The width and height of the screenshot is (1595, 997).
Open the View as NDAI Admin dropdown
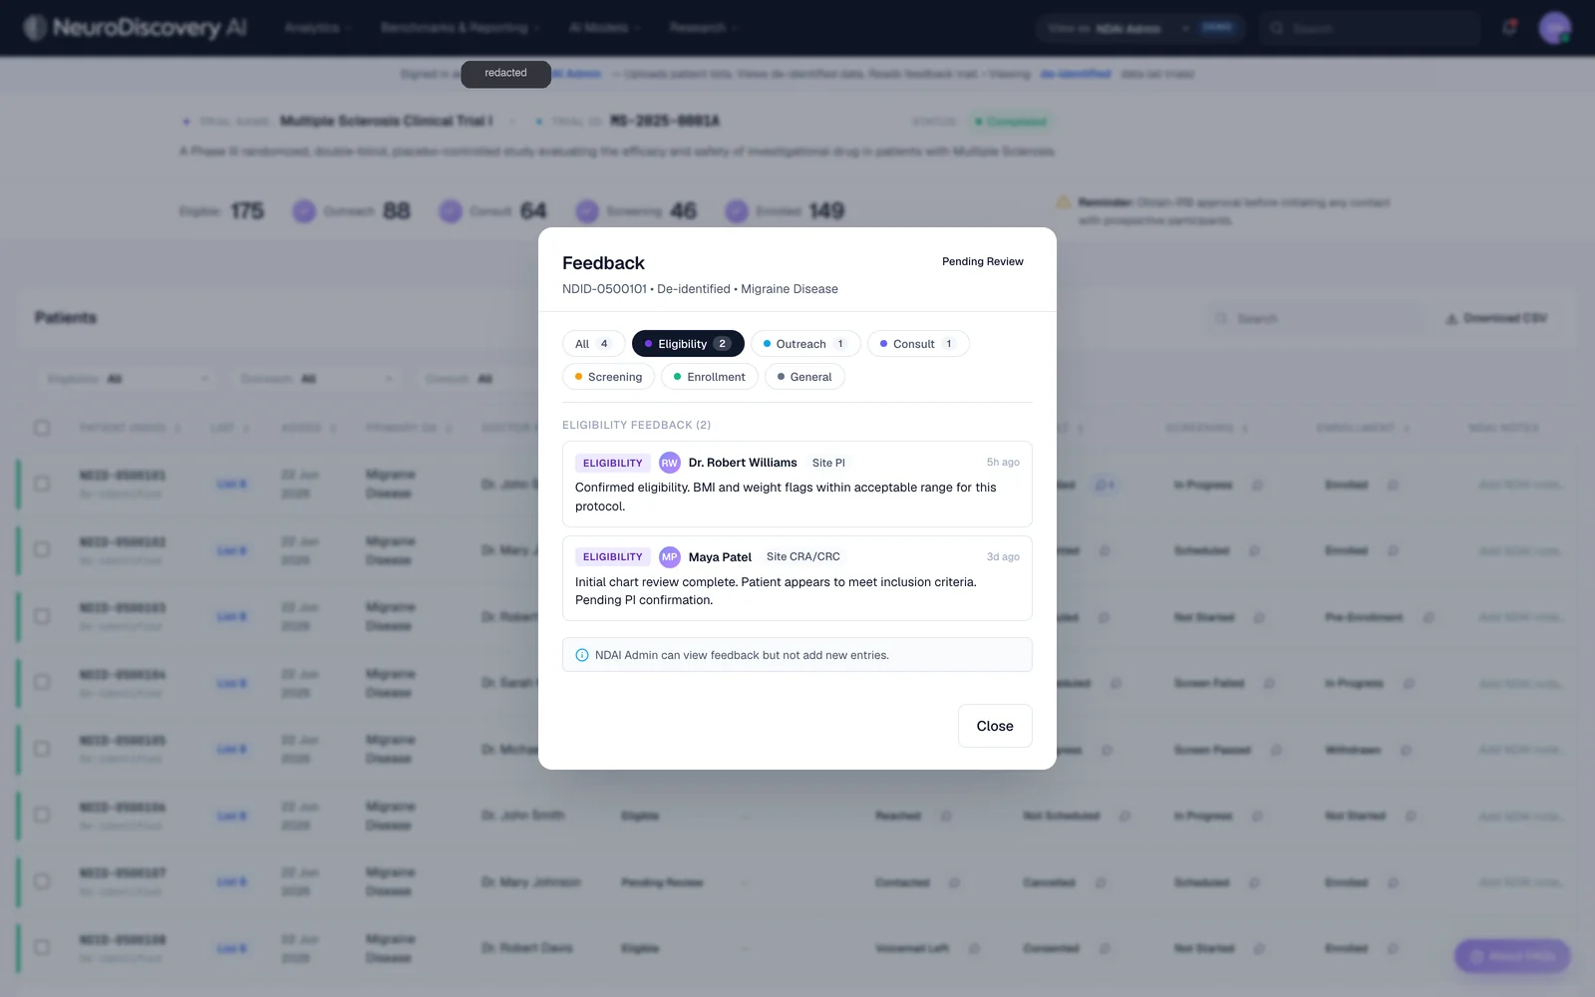(1140, 28)
